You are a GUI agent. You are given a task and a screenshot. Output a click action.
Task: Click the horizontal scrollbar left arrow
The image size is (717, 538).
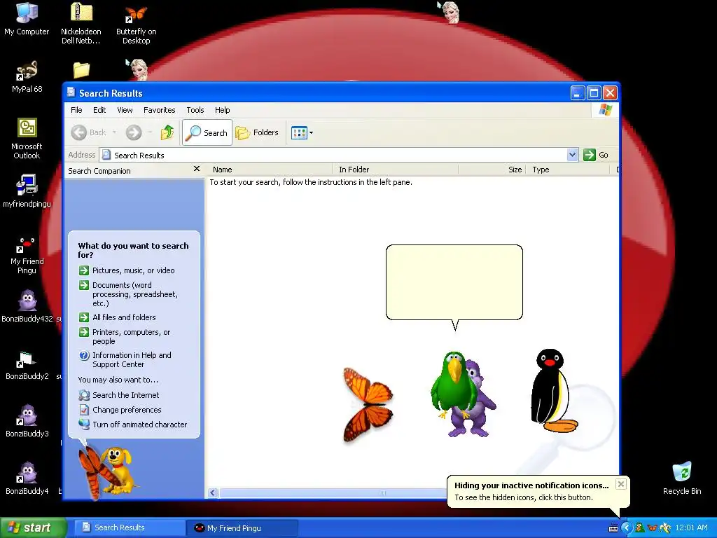213,492
